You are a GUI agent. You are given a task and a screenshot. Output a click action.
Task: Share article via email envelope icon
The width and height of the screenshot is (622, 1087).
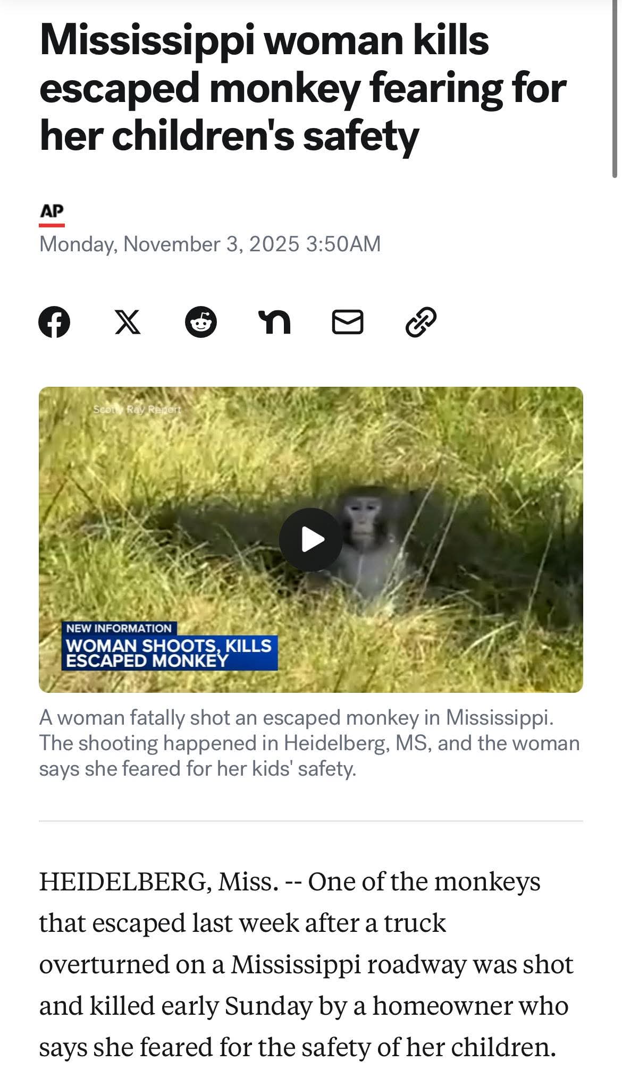pos(348,322)
